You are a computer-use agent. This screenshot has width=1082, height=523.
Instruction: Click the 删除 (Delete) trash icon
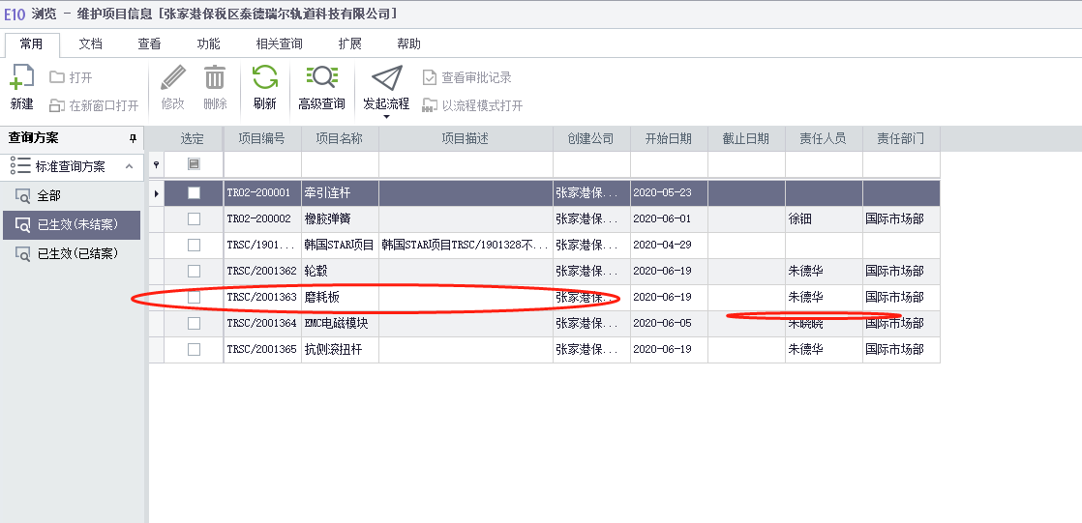pyautogui.click(x=215, y=78)
